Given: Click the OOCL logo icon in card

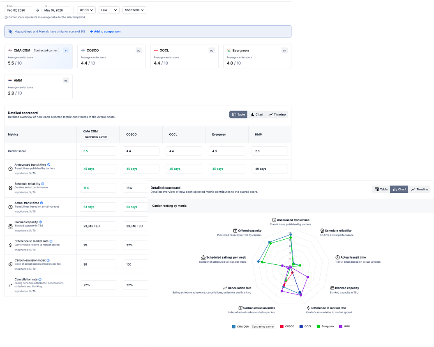Looking at the screenshot, I should (156, 51).
